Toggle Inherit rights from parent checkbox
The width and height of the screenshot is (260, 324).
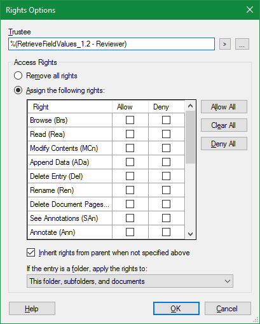point(31,253)
